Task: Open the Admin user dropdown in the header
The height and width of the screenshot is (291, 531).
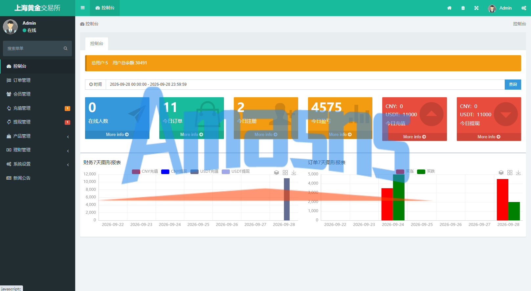Action: (x=500, y=8)
